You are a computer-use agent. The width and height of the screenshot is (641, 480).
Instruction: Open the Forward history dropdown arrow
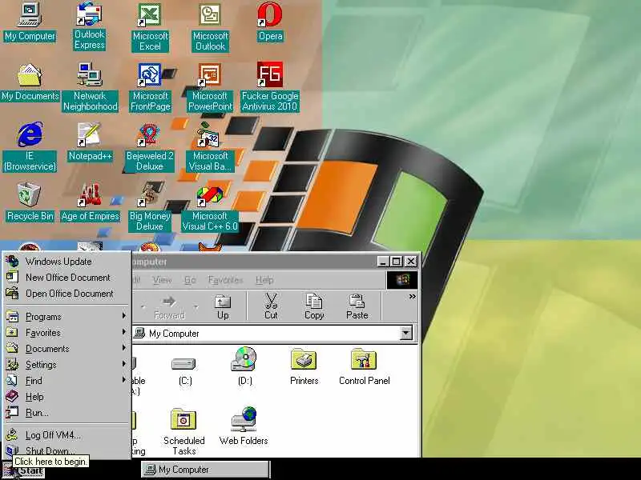coord(196,307)
